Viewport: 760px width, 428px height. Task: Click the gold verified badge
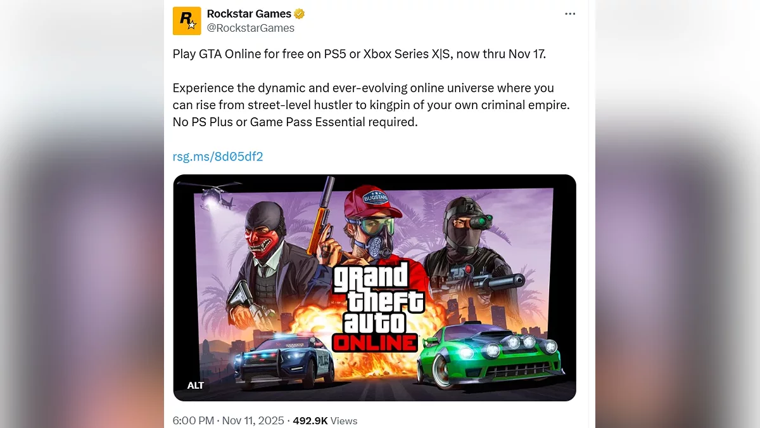coord(300,14)
